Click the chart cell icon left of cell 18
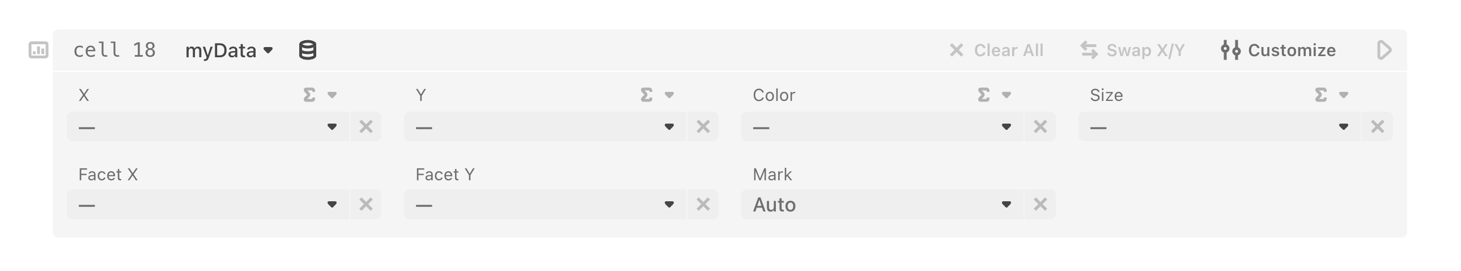Viewport: 1461px width, 271px height. point(39,50)
